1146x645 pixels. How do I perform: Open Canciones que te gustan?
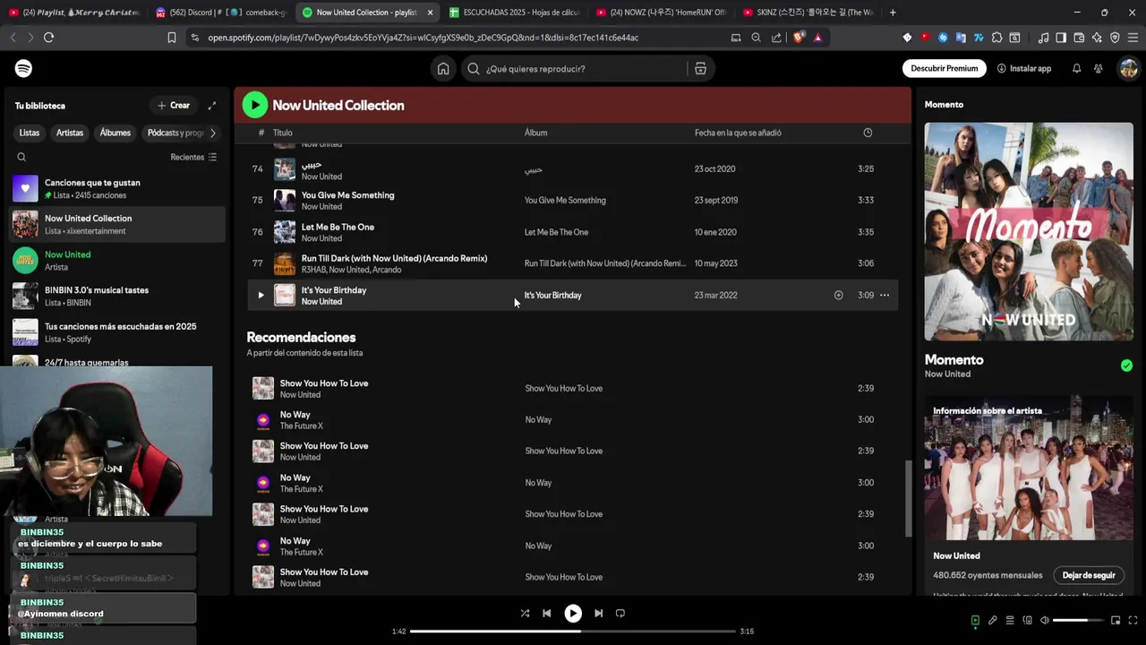[117, 189]
